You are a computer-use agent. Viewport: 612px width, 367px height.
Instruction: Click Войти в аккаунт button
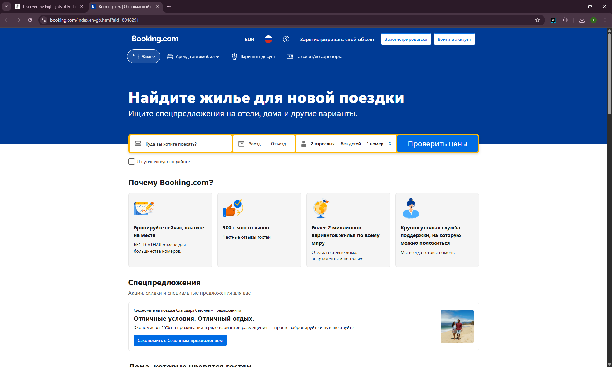click(x=454, y=39)
